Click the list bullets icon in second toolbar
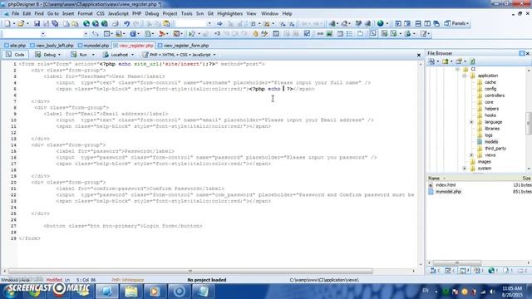The image size is (532, 299). 349,33
